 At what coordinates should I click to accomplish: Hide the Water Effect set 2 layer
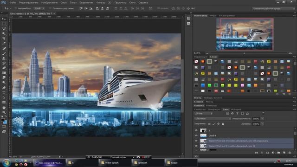[x=196, y=146]
